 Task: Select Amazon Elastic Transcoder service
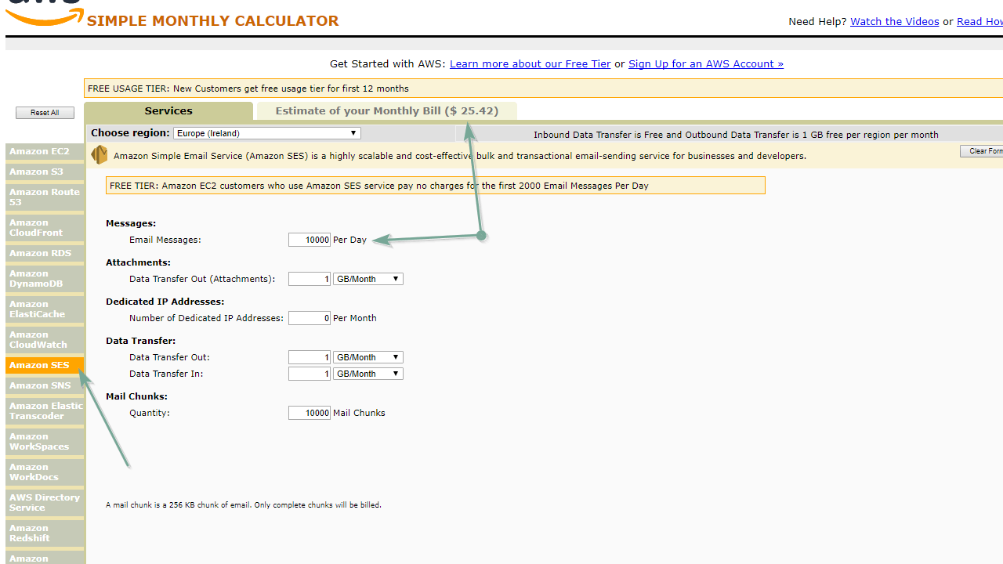pyautogui.click(x=45, y=411)
